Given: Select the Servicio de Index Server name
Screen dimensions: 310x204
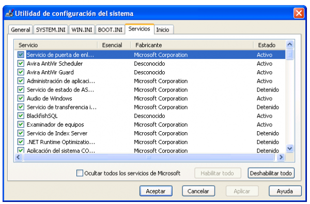Looking at the screenshot, I should pos(57,133).
